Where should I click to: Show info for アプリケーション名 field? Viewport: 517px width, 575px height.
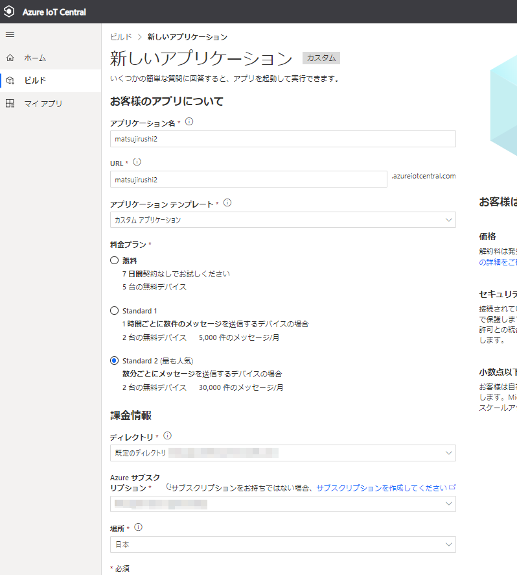pyautogui.click(x=189, y=122)
